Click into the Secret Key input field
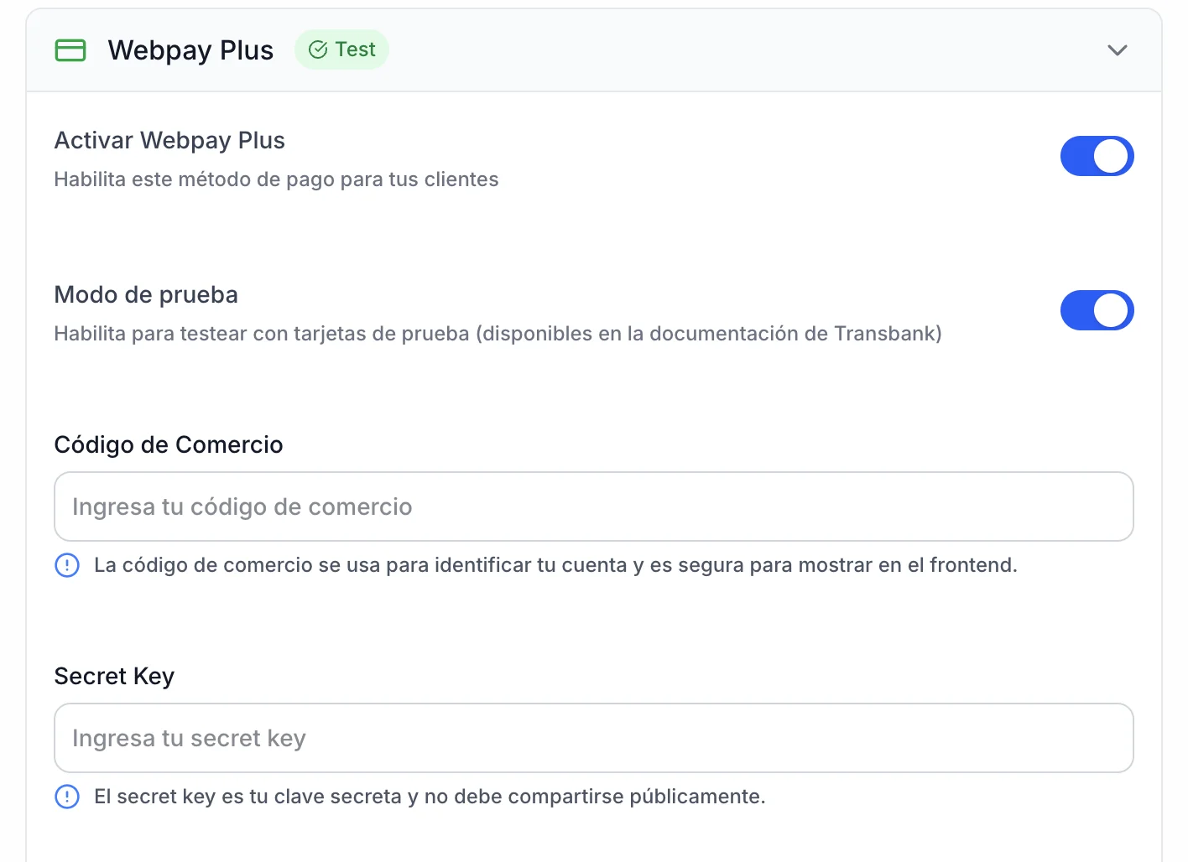Screen dimensions: 1188x862 click(x=593, y=738)
